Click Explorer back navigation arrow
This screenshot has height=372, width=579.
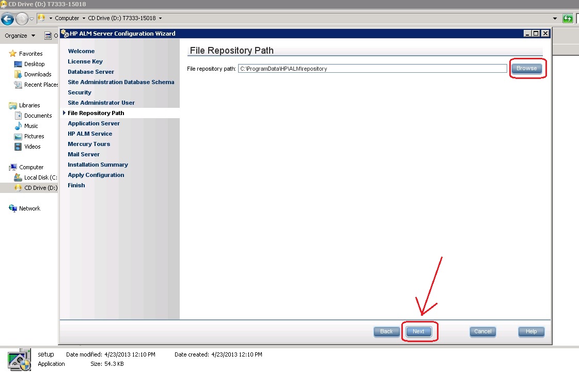(7, 19)
